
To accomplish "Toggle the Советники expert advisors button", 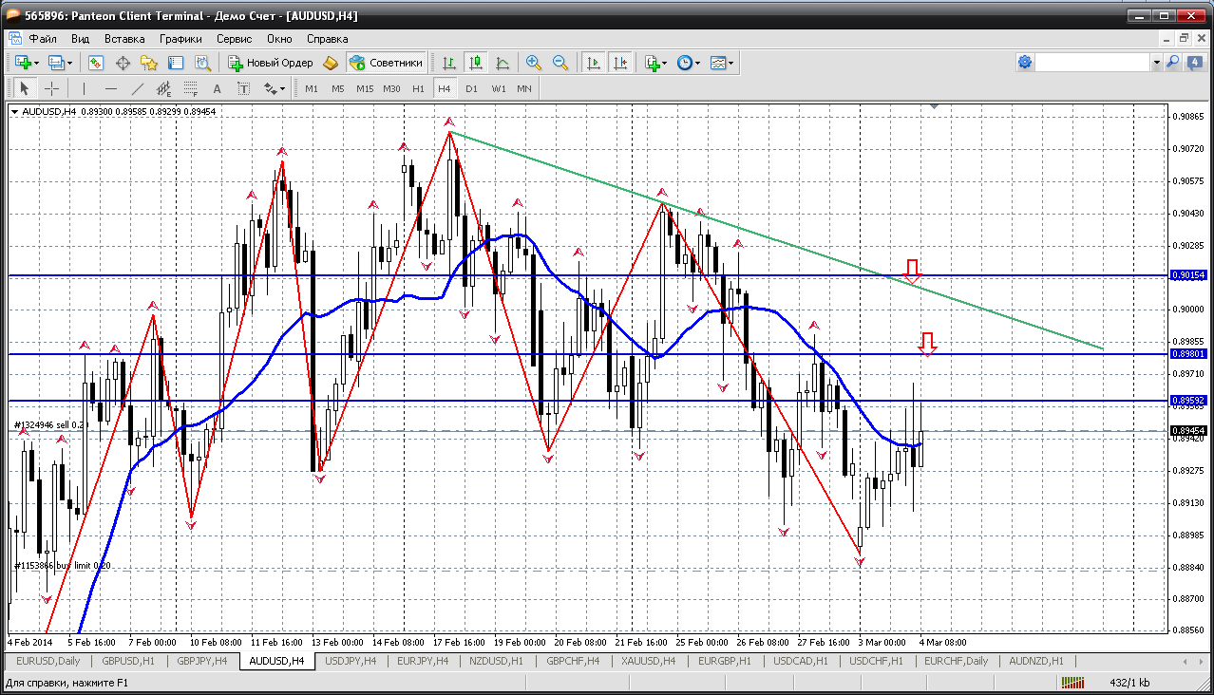I will click(x=386, y=63).
